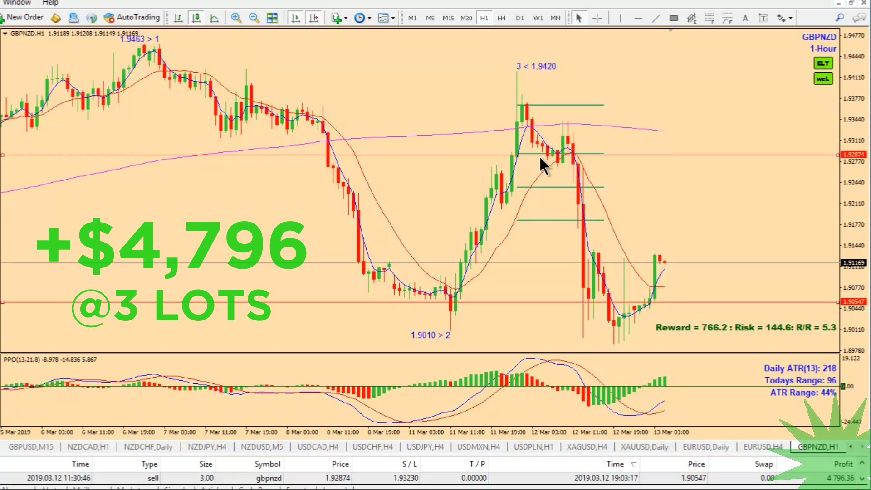Screen dimensions: 871x490
Task: Select the M30 timeframe
Action: (466, 18)
